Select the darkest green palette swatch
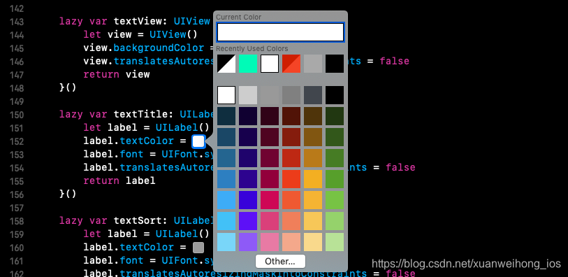The image size is (568, 277). 335,116
